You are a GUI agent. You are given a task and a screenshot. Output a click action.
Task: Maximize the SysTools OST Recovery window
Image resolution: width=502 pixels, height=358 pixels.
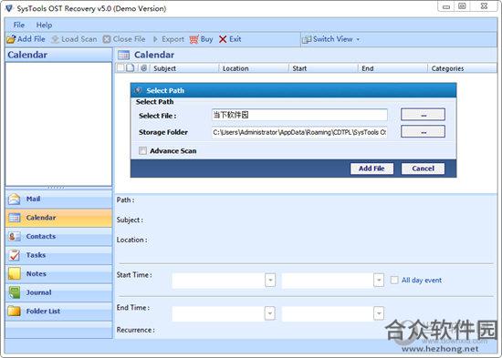pos(462,6)
